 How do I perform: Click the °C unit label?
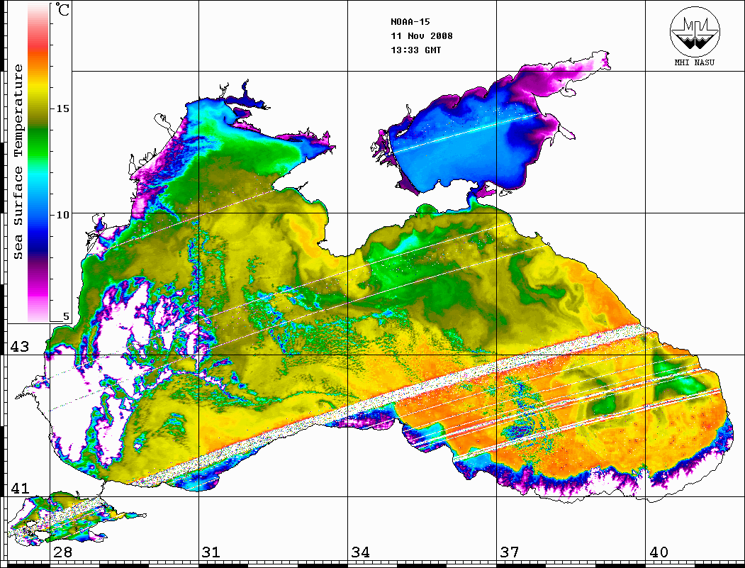coord(62,9)
